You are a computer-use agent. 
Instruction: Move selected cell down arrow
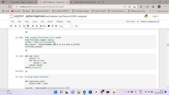[37, 26]
